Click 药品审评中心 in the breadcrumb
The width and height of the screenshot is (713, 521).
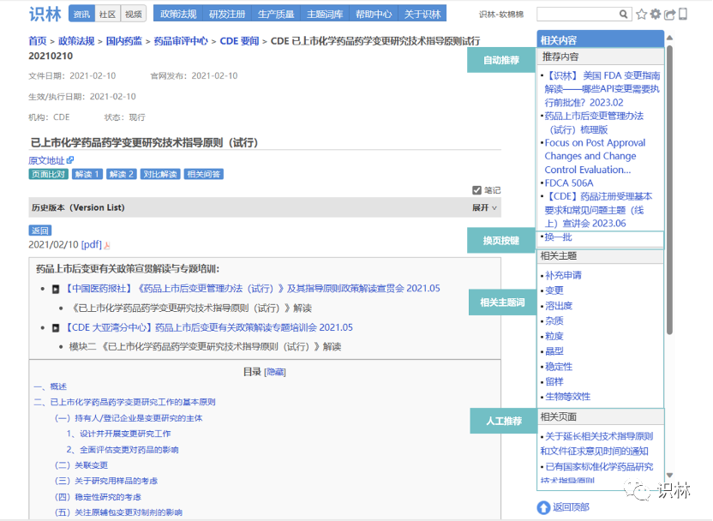(x=181, y=41)
